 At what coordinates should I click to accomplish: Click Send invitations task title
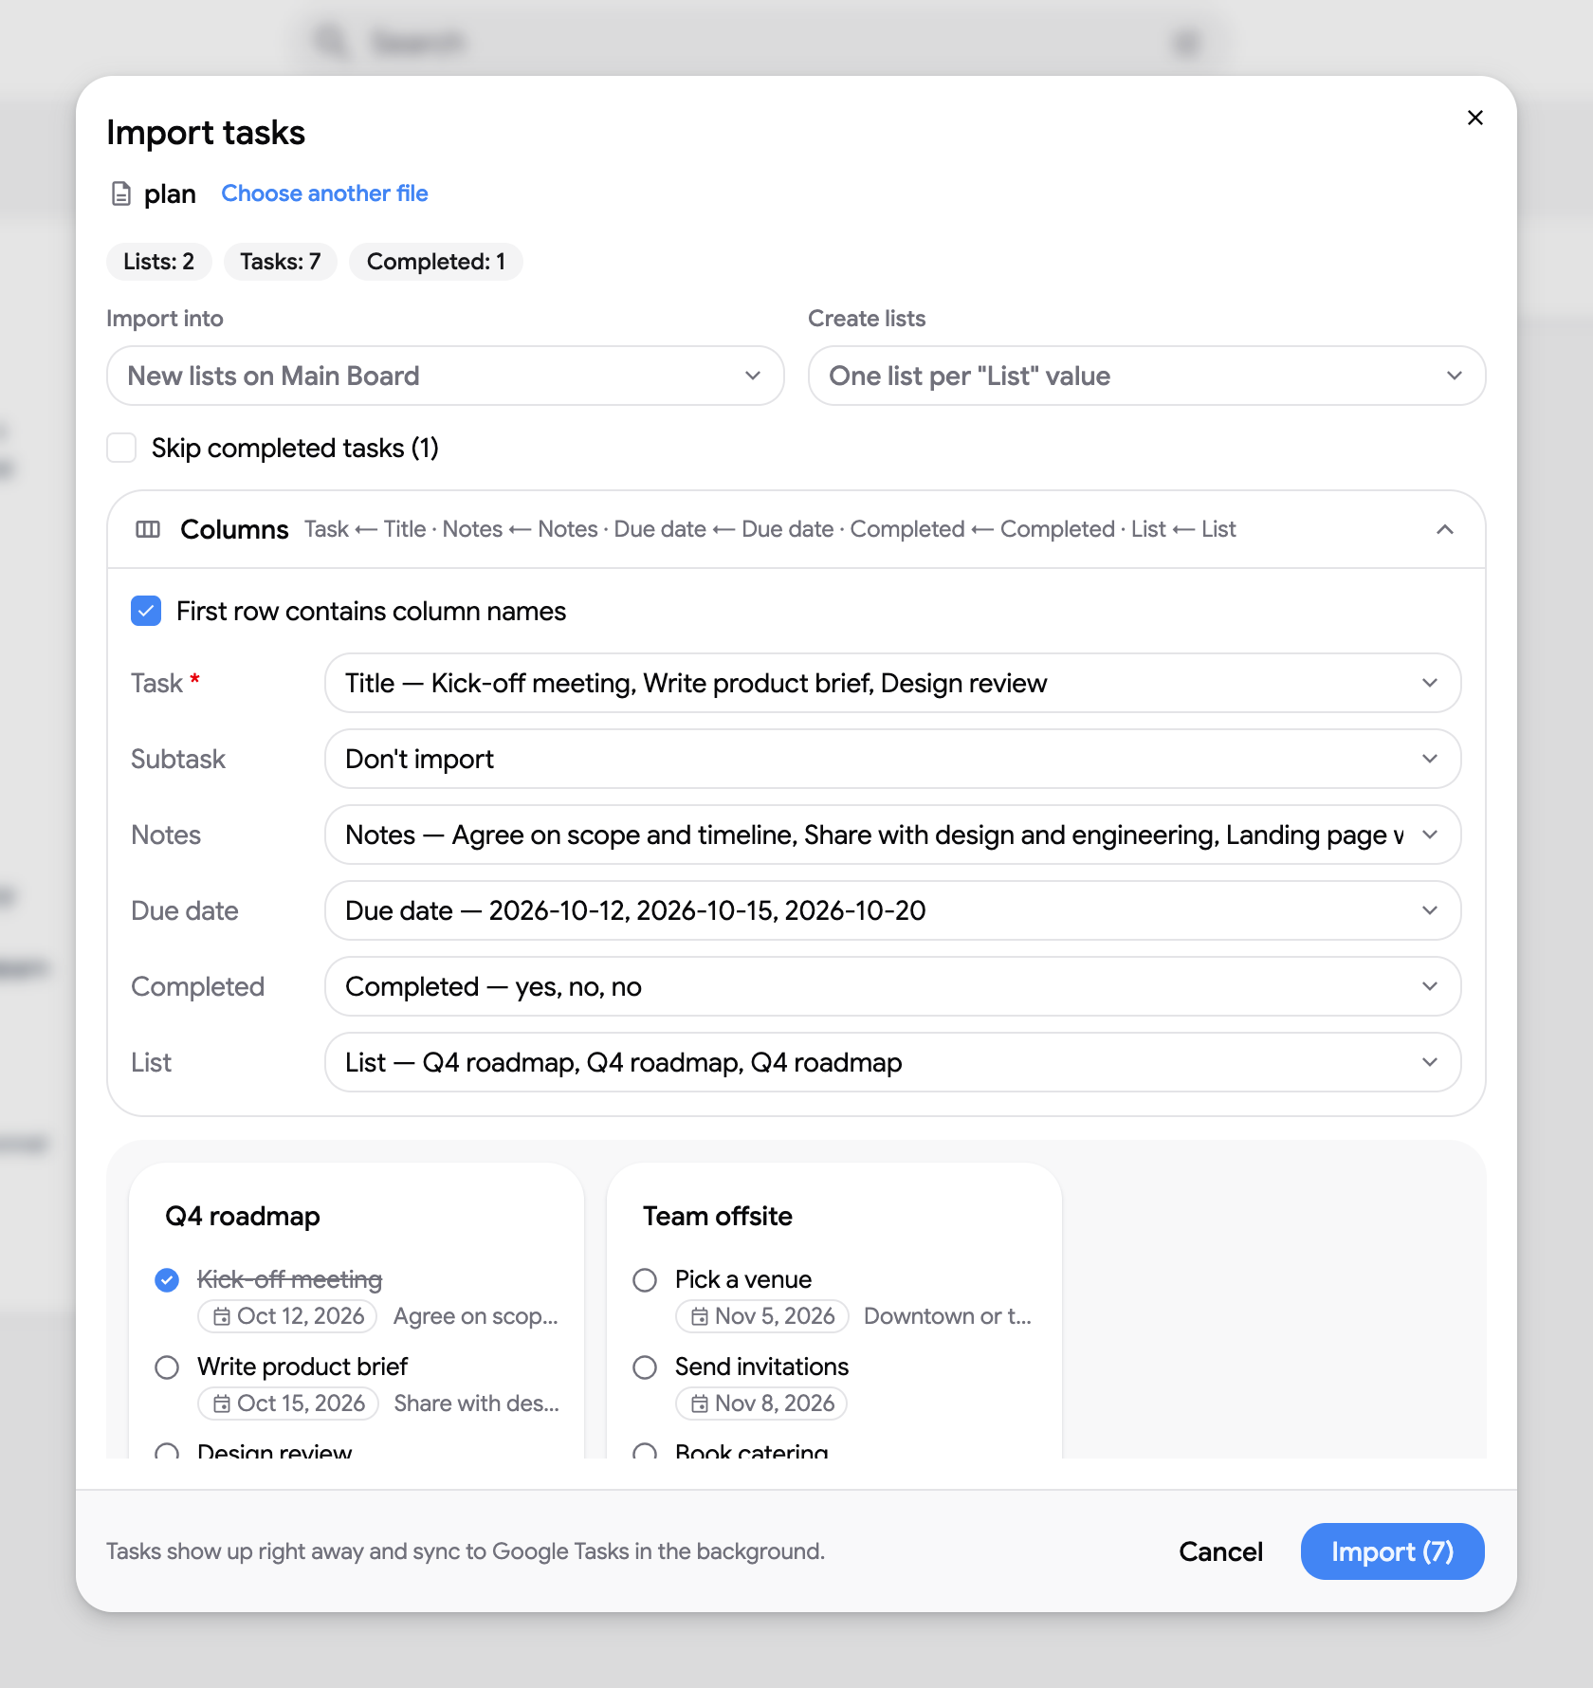coord(761,1367)
